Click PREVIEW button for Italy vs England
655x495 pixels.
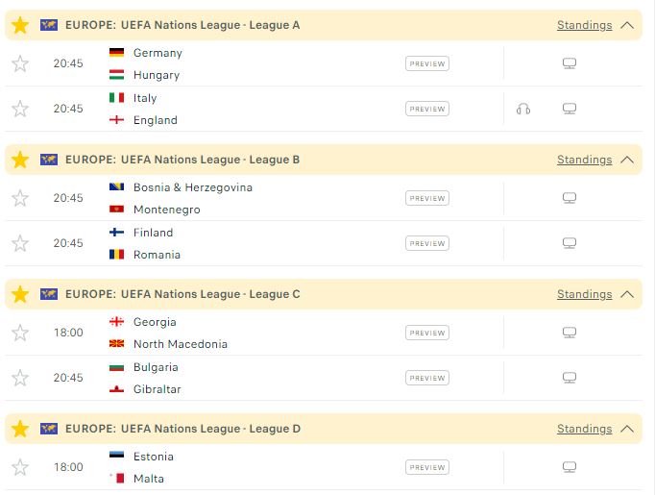[x=427, y=109]
